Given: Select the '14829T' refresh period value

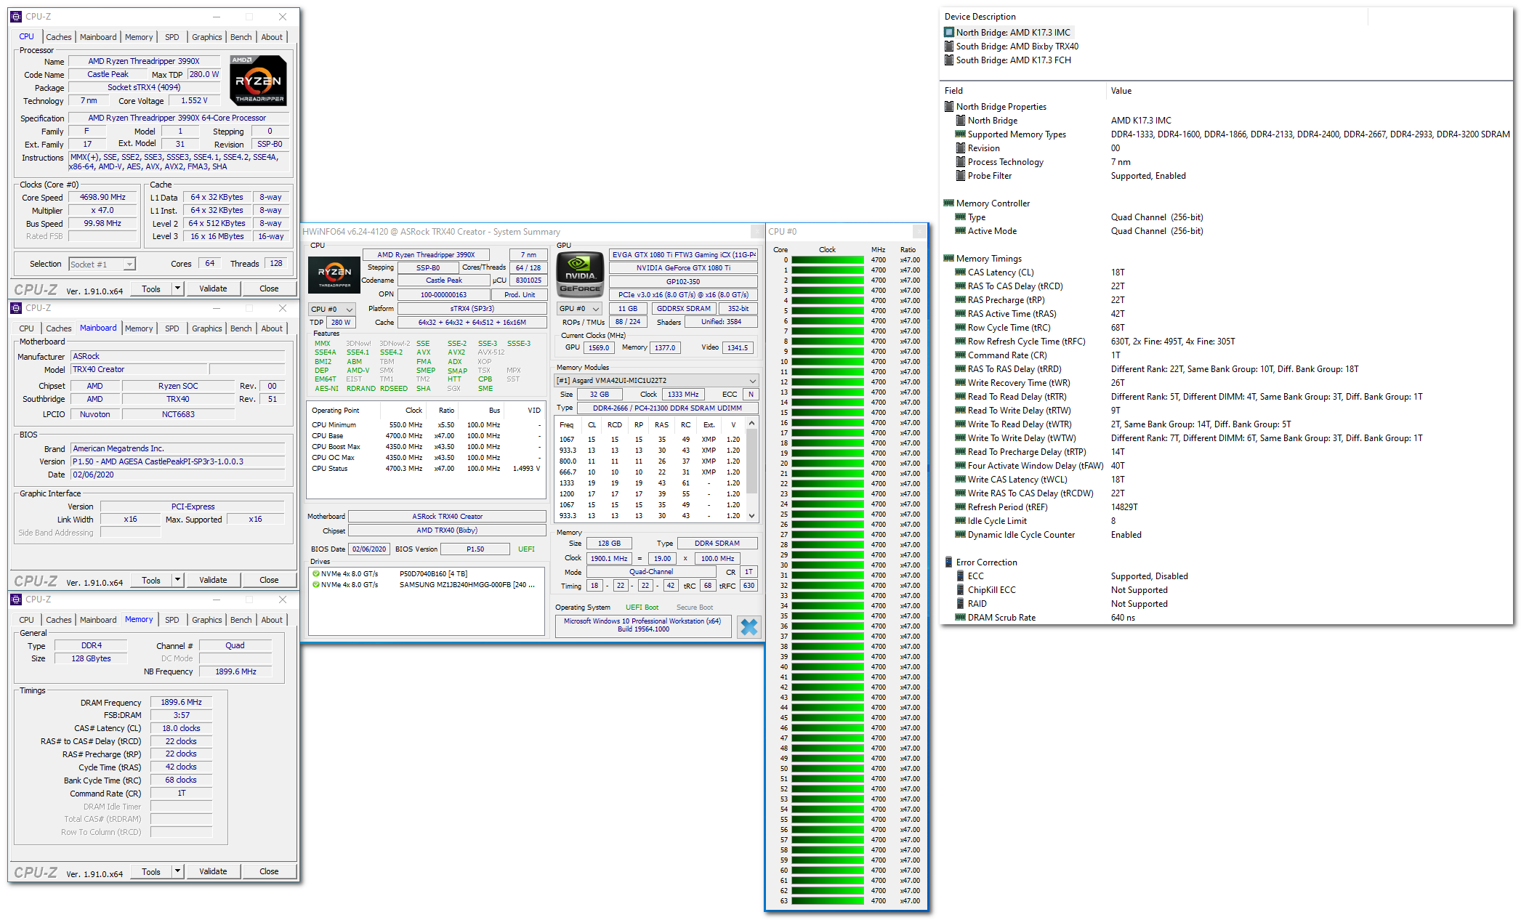Looking at the screenshot, I should 1124,507.
